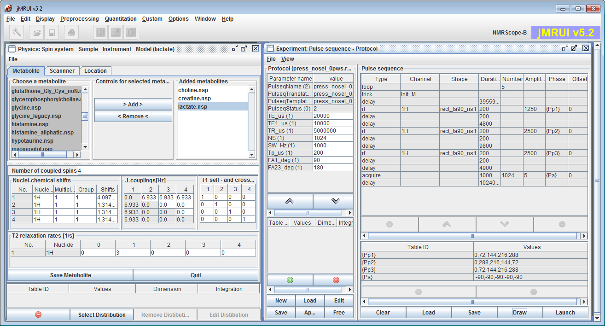This screenshot has height=326, width=605.
Task: Open View menu in Experiment window
Action: click(x=287, y=59)
